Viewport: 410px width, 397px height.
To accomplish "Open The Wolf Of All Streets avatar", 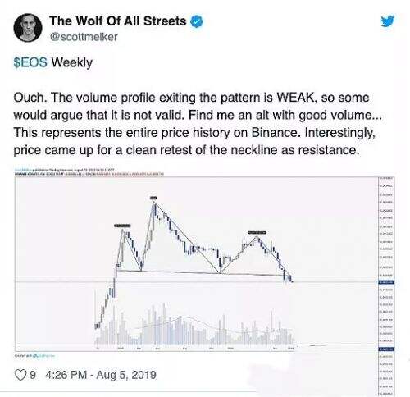I will 28,28.
